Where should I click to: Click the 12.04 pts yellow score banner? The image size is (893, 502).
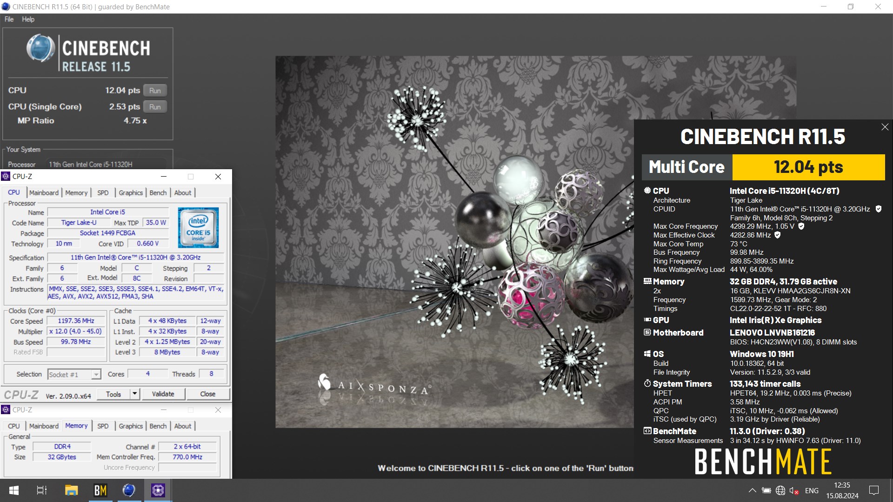(808, 167)
